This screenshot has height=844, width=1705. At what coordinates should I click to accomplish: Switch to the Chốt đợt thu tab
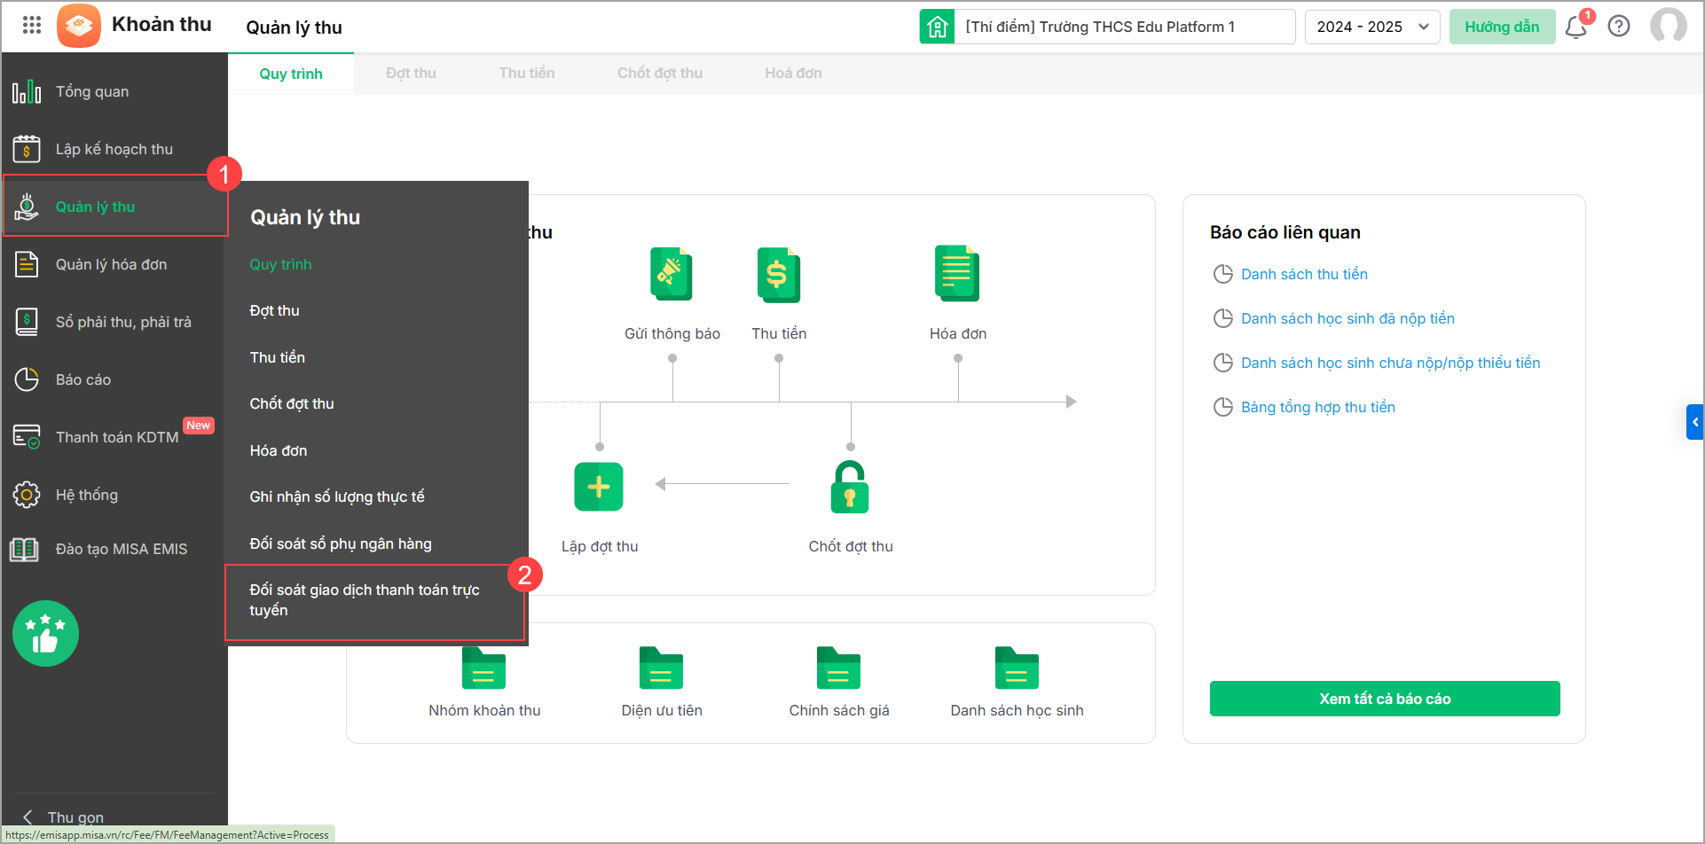coord(659,73)
